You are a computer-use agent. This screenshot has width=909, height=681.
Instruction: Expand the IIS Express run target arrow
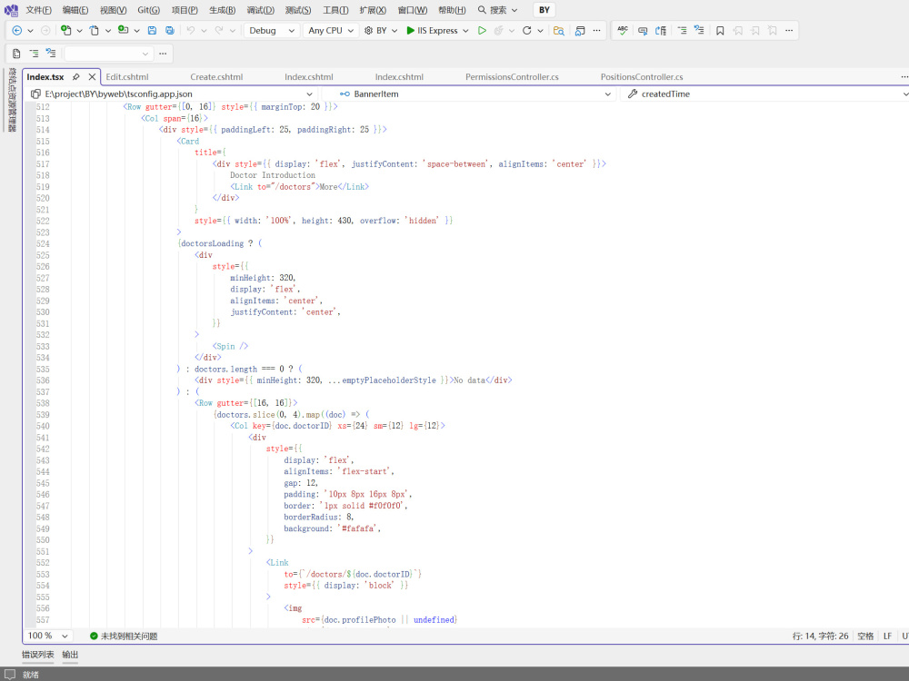click(465, 31)
